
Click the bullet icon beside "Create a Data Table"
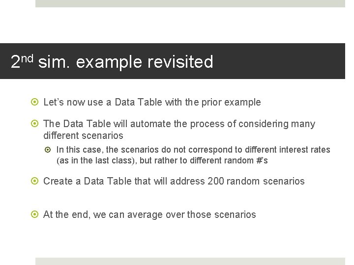click(x=34, y=181)
